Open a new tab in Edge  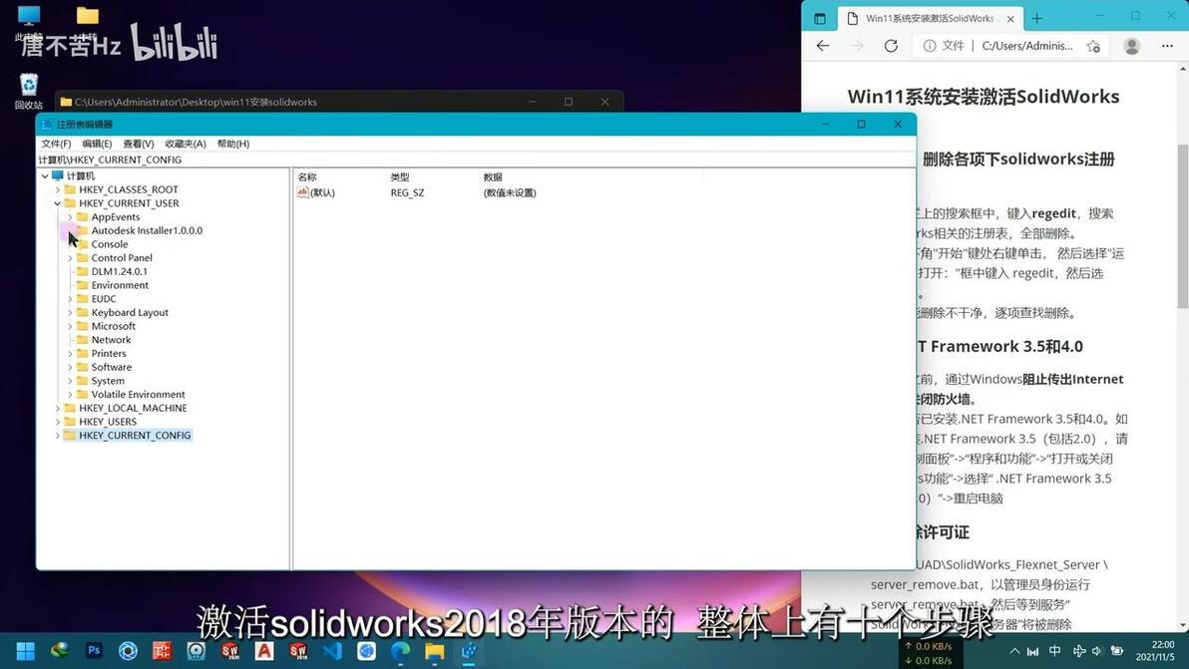tap(1037, 18)
